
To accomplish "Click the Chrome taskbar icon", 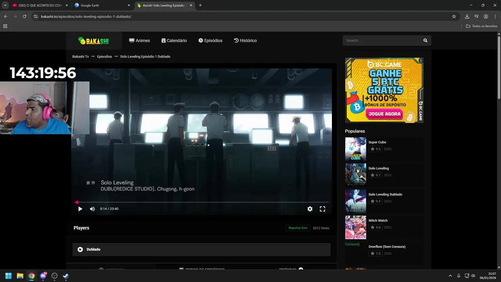I will tap(31, 276).
